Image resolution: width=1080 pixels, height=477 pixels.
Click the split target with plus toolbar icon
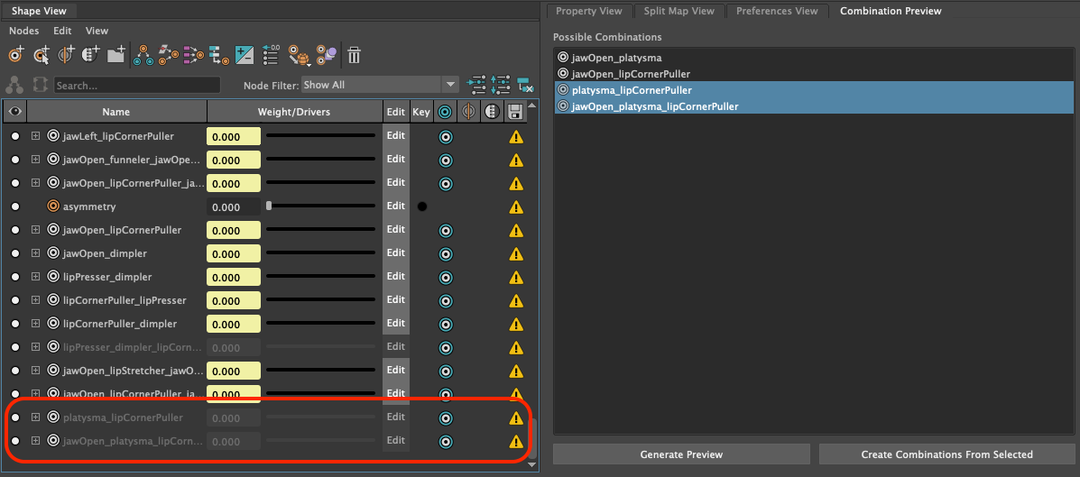click(x=67, y=54)
